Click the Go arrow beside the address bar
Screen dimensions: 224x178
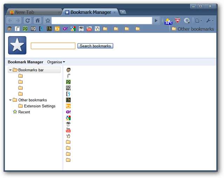pos(156,21)
